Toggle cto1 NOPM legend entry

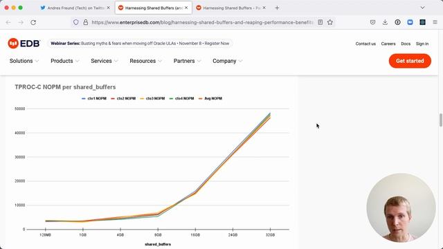[x=94, y=98]
